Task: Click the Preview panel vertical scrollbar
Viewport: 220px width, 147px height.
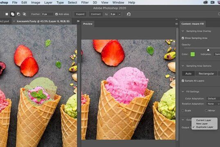Action: click(177, 84)
